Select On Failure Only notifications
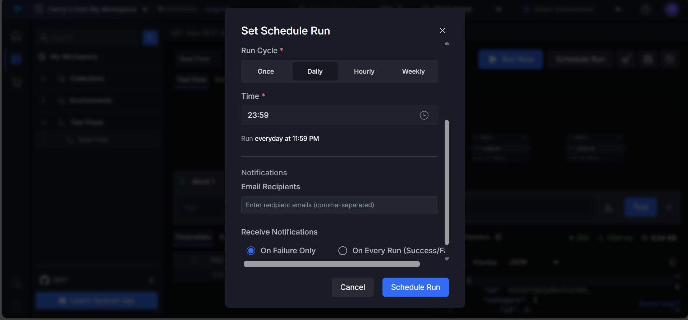The image size is (688, 320). click(x=251, y=251)
